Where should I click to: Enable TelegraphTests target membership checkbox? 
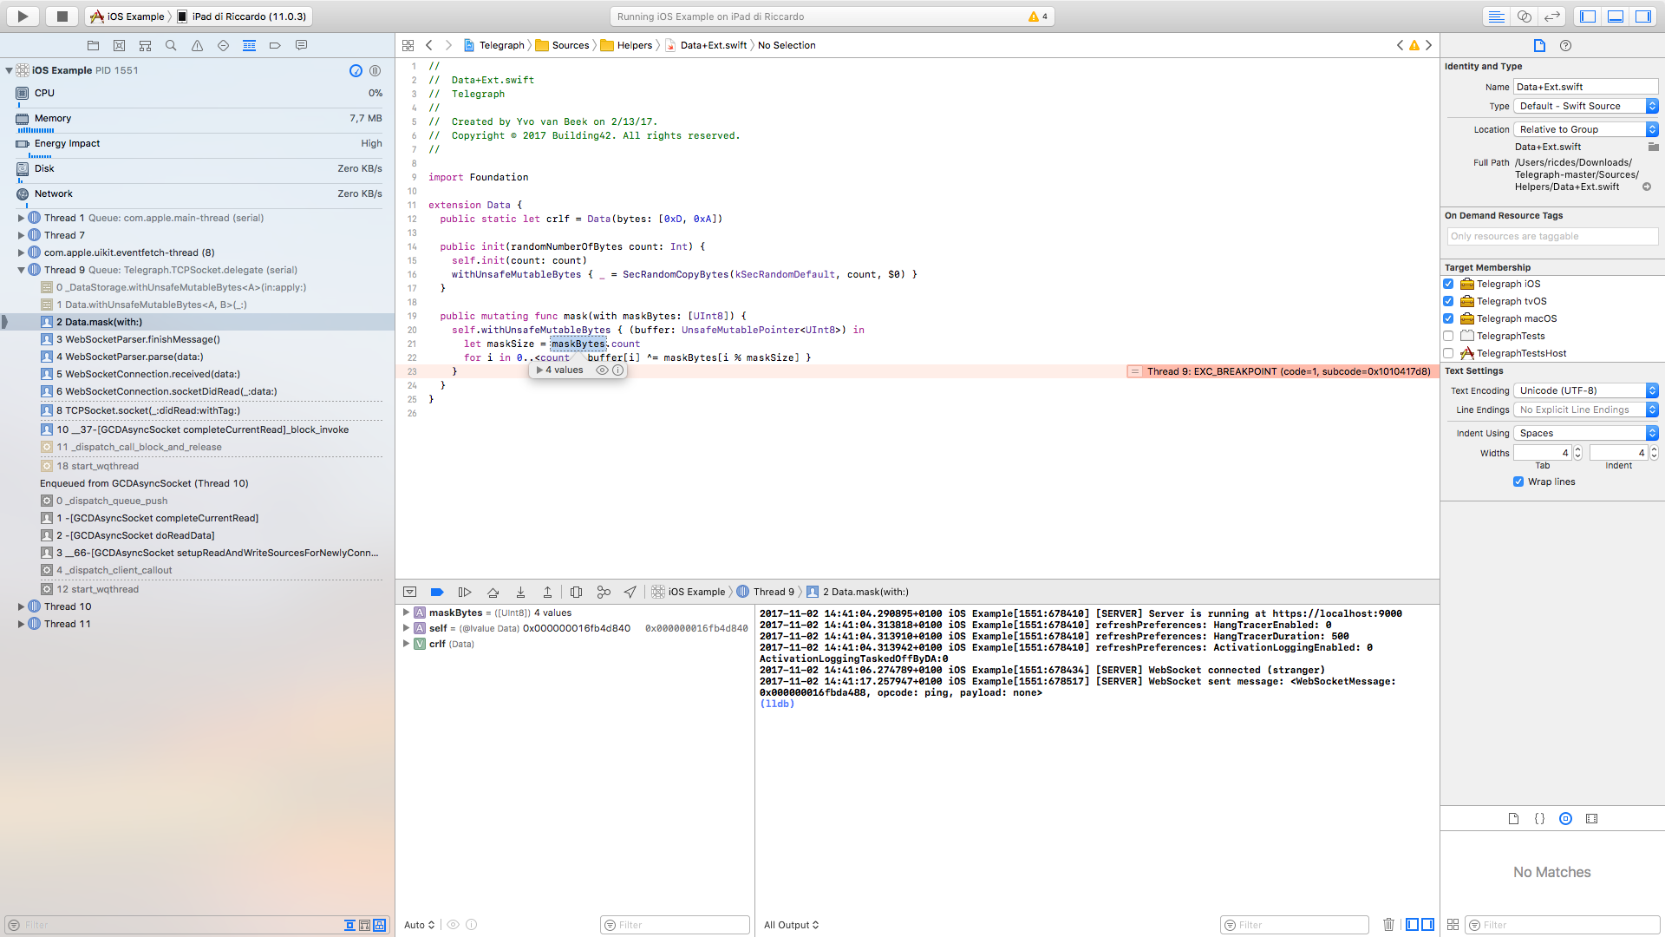point(1448,336)
